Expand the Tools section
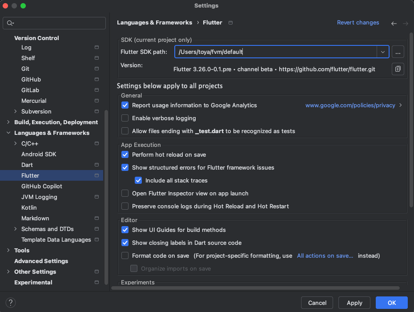This screenshot has height=312, width=414. 8,250
